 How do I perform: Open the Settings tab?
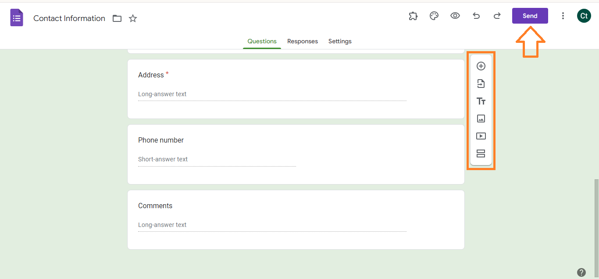pyautogui.click(x=340, y=41)
